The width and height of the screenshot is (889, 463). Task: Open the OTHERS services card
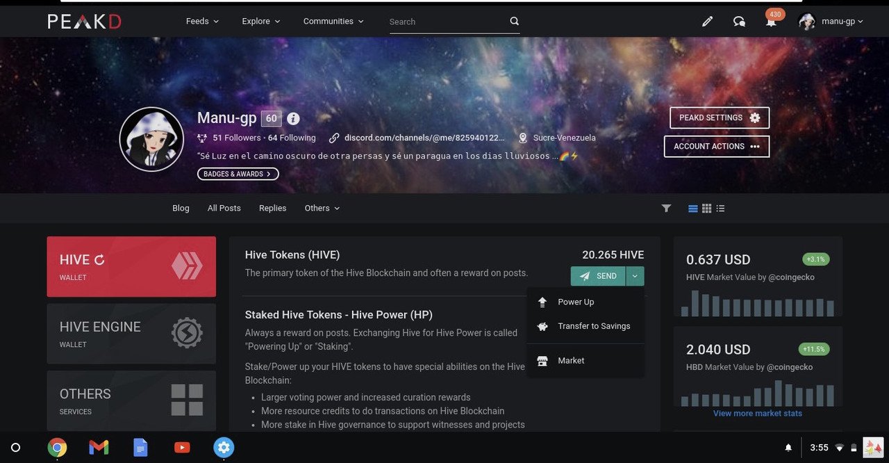131,400
